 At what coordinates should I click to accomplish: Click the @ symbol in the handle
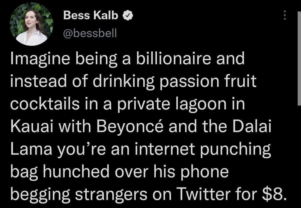click(x=68, y=34)
